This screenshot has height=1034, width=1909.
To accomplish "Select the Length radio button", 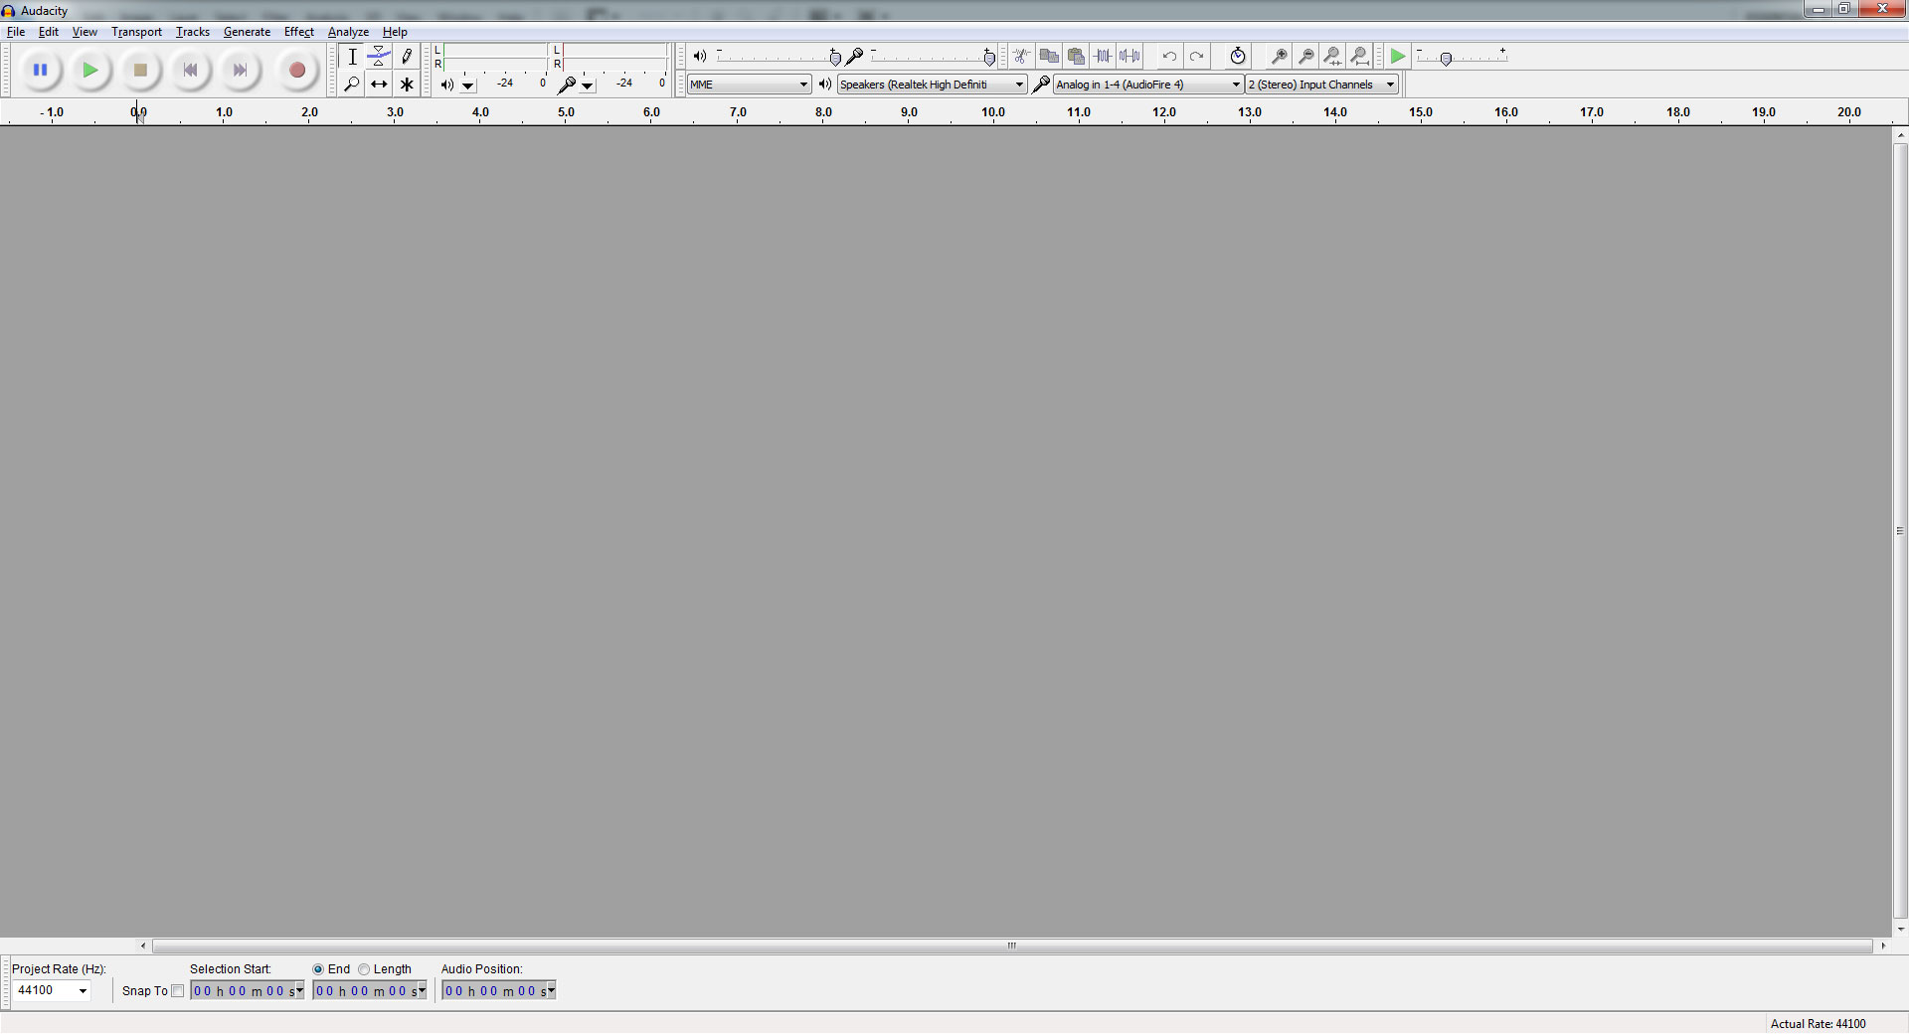I will pos(364,969).
